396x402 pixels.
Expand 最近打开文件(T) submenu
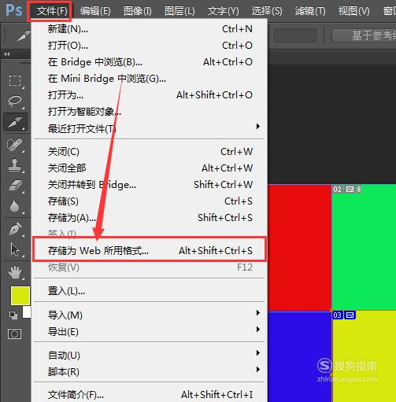click(150, 128)
